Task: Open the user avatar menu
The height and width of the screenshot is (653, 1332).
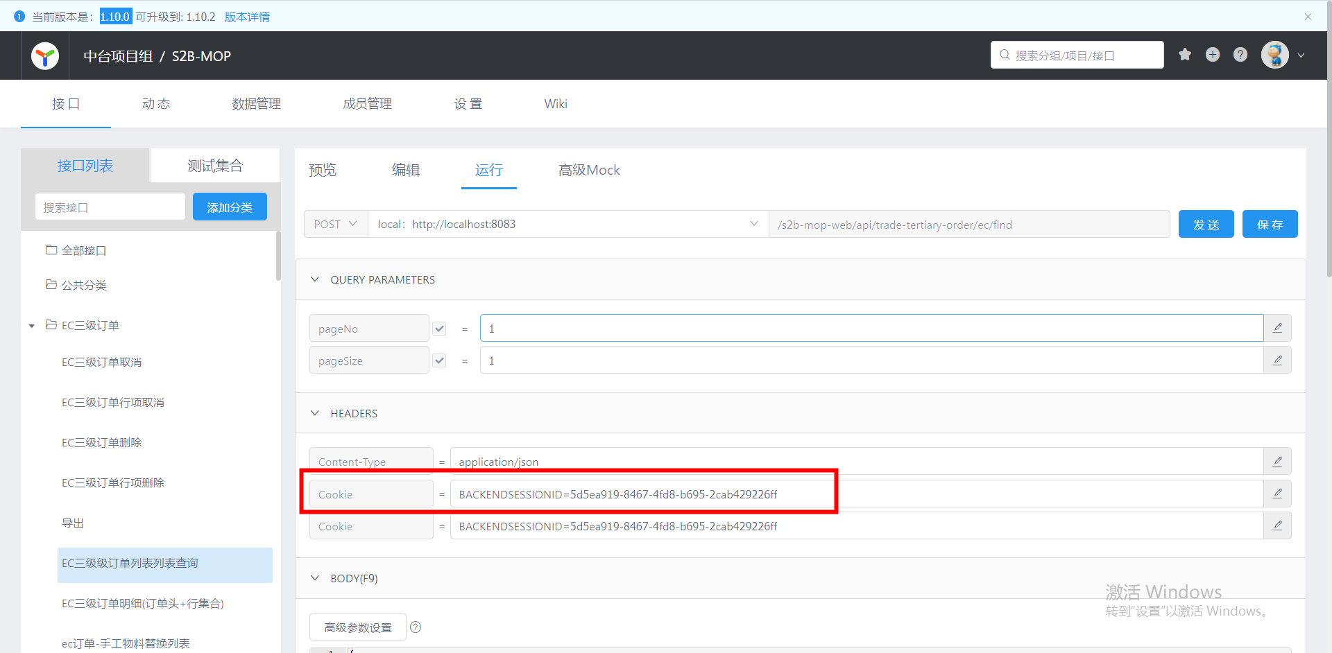Action: pyautogui.click(x=1274, y=55)
